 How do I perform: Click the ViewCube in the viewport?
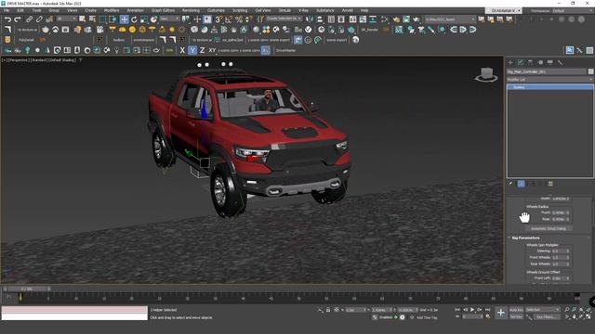pyautogui.click(x=486, y=74)
